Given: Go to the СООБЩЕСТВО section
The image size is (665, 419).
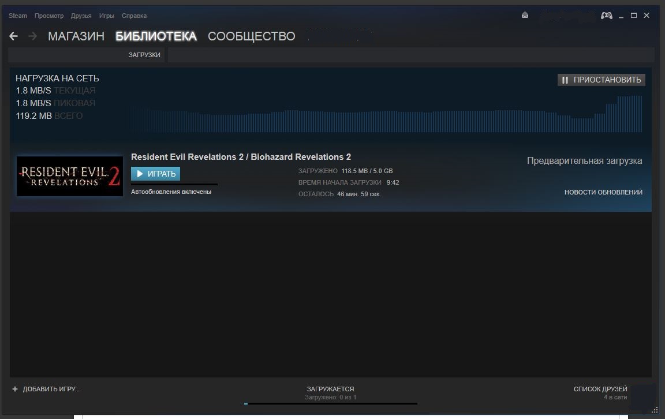Looking at the screenshot, I should tap(252, 36).
